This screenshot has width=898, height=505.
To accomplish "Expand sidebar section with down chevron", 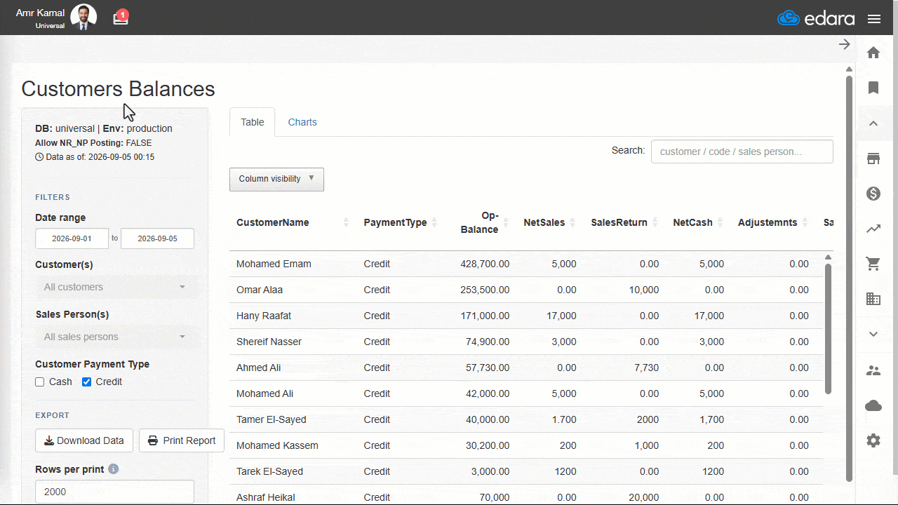I will point(873,334).
